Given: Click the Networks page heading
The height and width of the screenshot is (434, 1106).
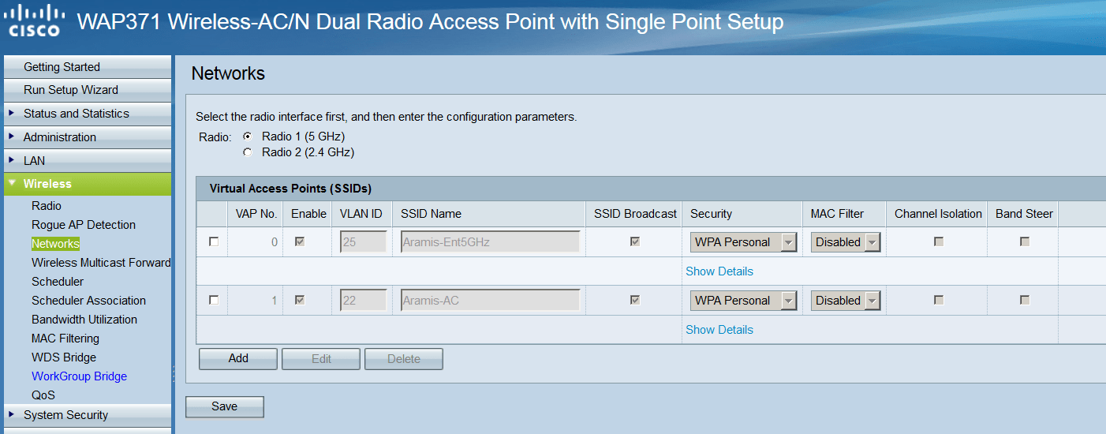Looking at the screenshot, I should (228, 74).
